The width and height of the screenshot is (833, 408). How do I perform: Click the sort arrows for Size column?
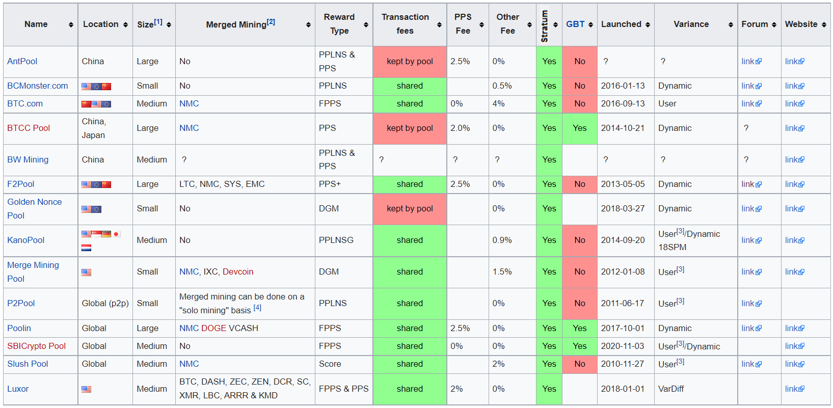click(x=169, y=24)
